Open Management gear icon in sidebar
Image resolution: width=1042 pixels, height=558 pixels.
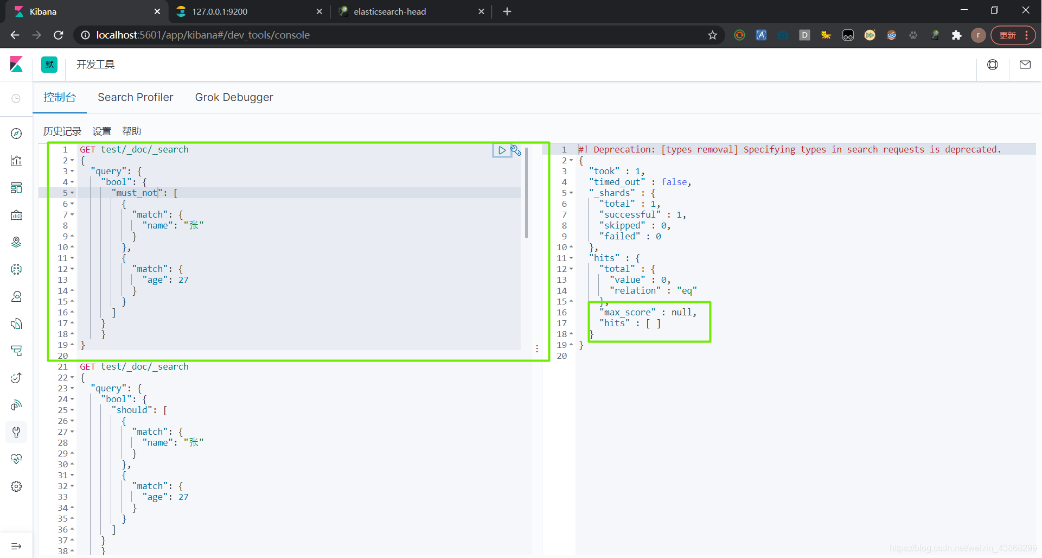tap(16, 486)
